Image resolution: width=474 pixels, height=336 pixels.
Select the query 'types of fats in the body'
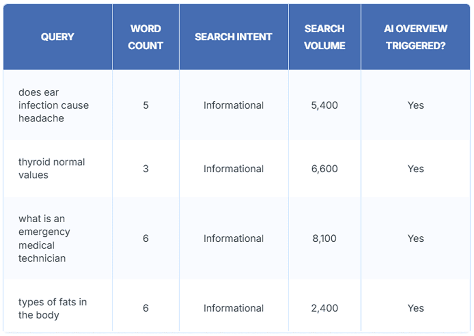(x=53, y=308)
